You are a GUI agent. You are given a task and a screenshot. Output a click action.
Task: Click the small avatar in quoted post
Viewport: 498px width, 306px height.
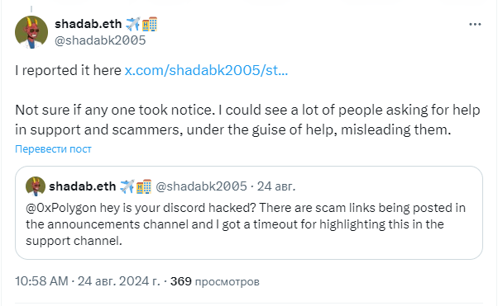[36, 186]
